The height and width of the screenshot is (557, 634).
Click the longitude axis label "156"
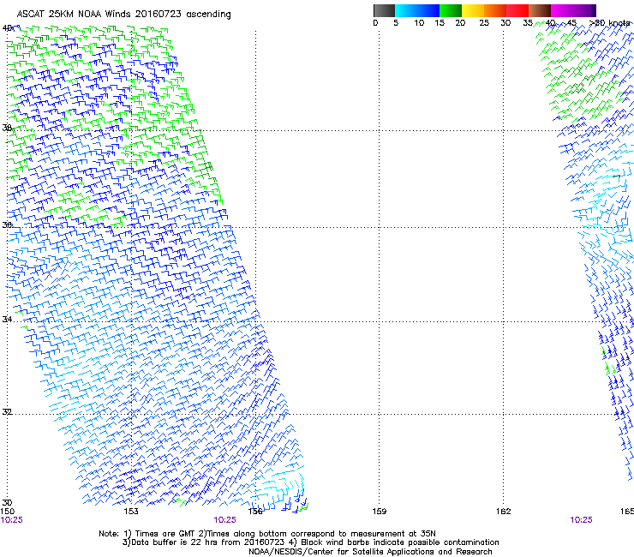(255, 512)
